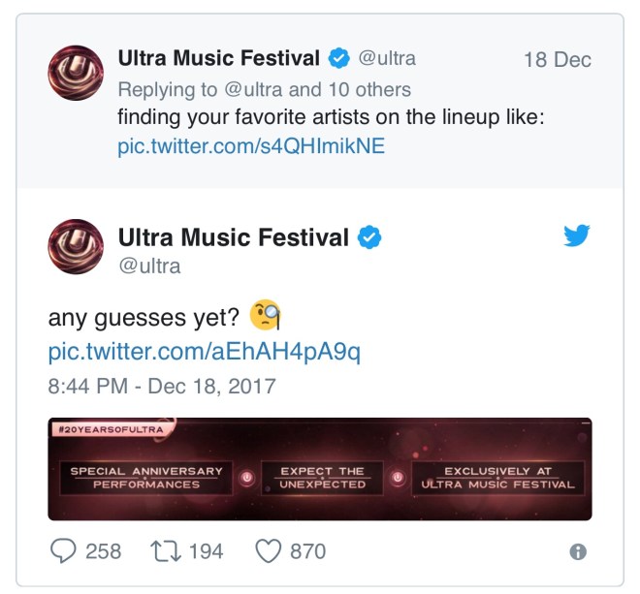This screenshot has width=640, height=594.
Task: Click the Twitter bird logo icon
Action: 577,235
